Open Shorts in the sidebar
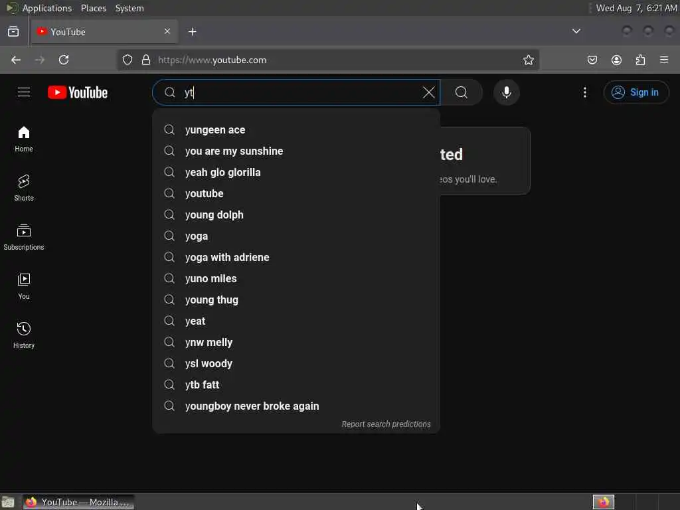The height and width of the screenshot is (510, 680). (24, 188)
